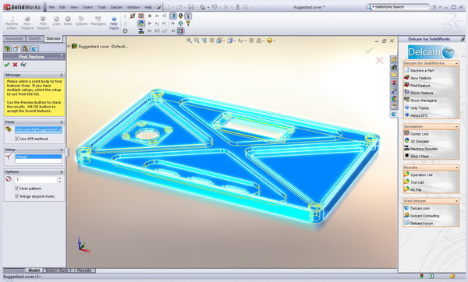Collapse the Simulation group in Delcam panel

click(x=456, y=126)
